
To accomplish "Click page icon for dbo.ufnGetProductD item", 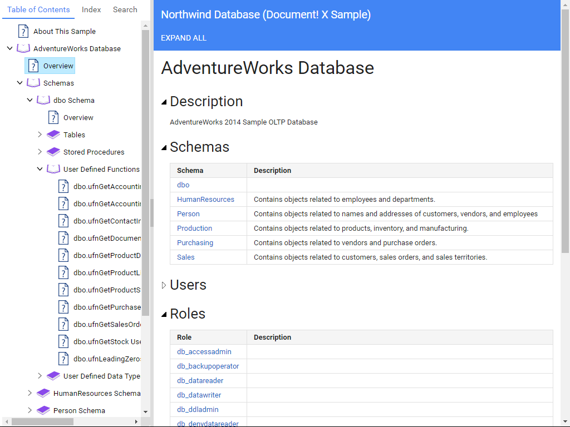I will coord(63,255).
